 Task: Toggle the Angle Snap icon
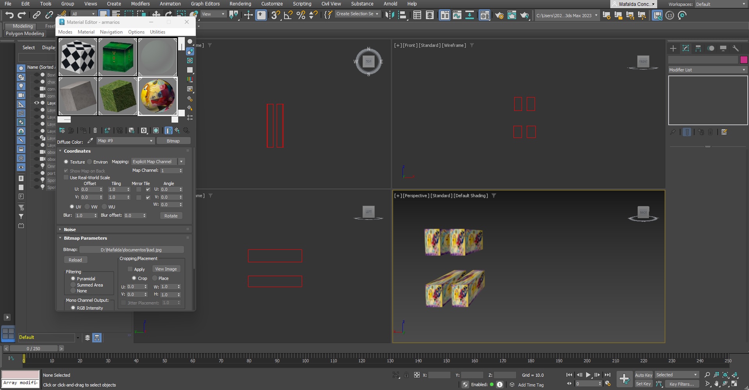click(x=288, y=15)
